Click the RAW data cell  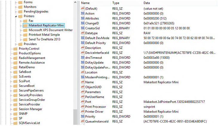click(x=147, y=33)
